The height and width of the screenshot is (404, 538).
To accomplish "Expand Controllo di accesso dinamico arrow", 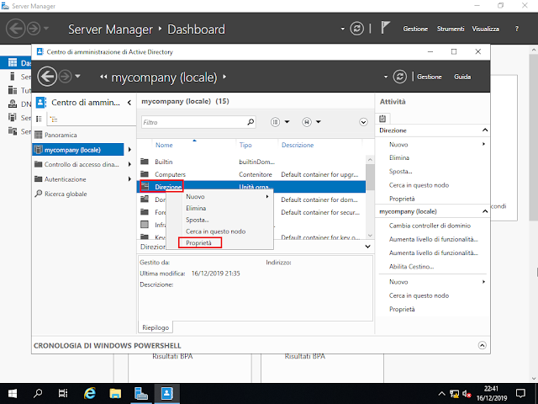I will click(x=129, y=164).
